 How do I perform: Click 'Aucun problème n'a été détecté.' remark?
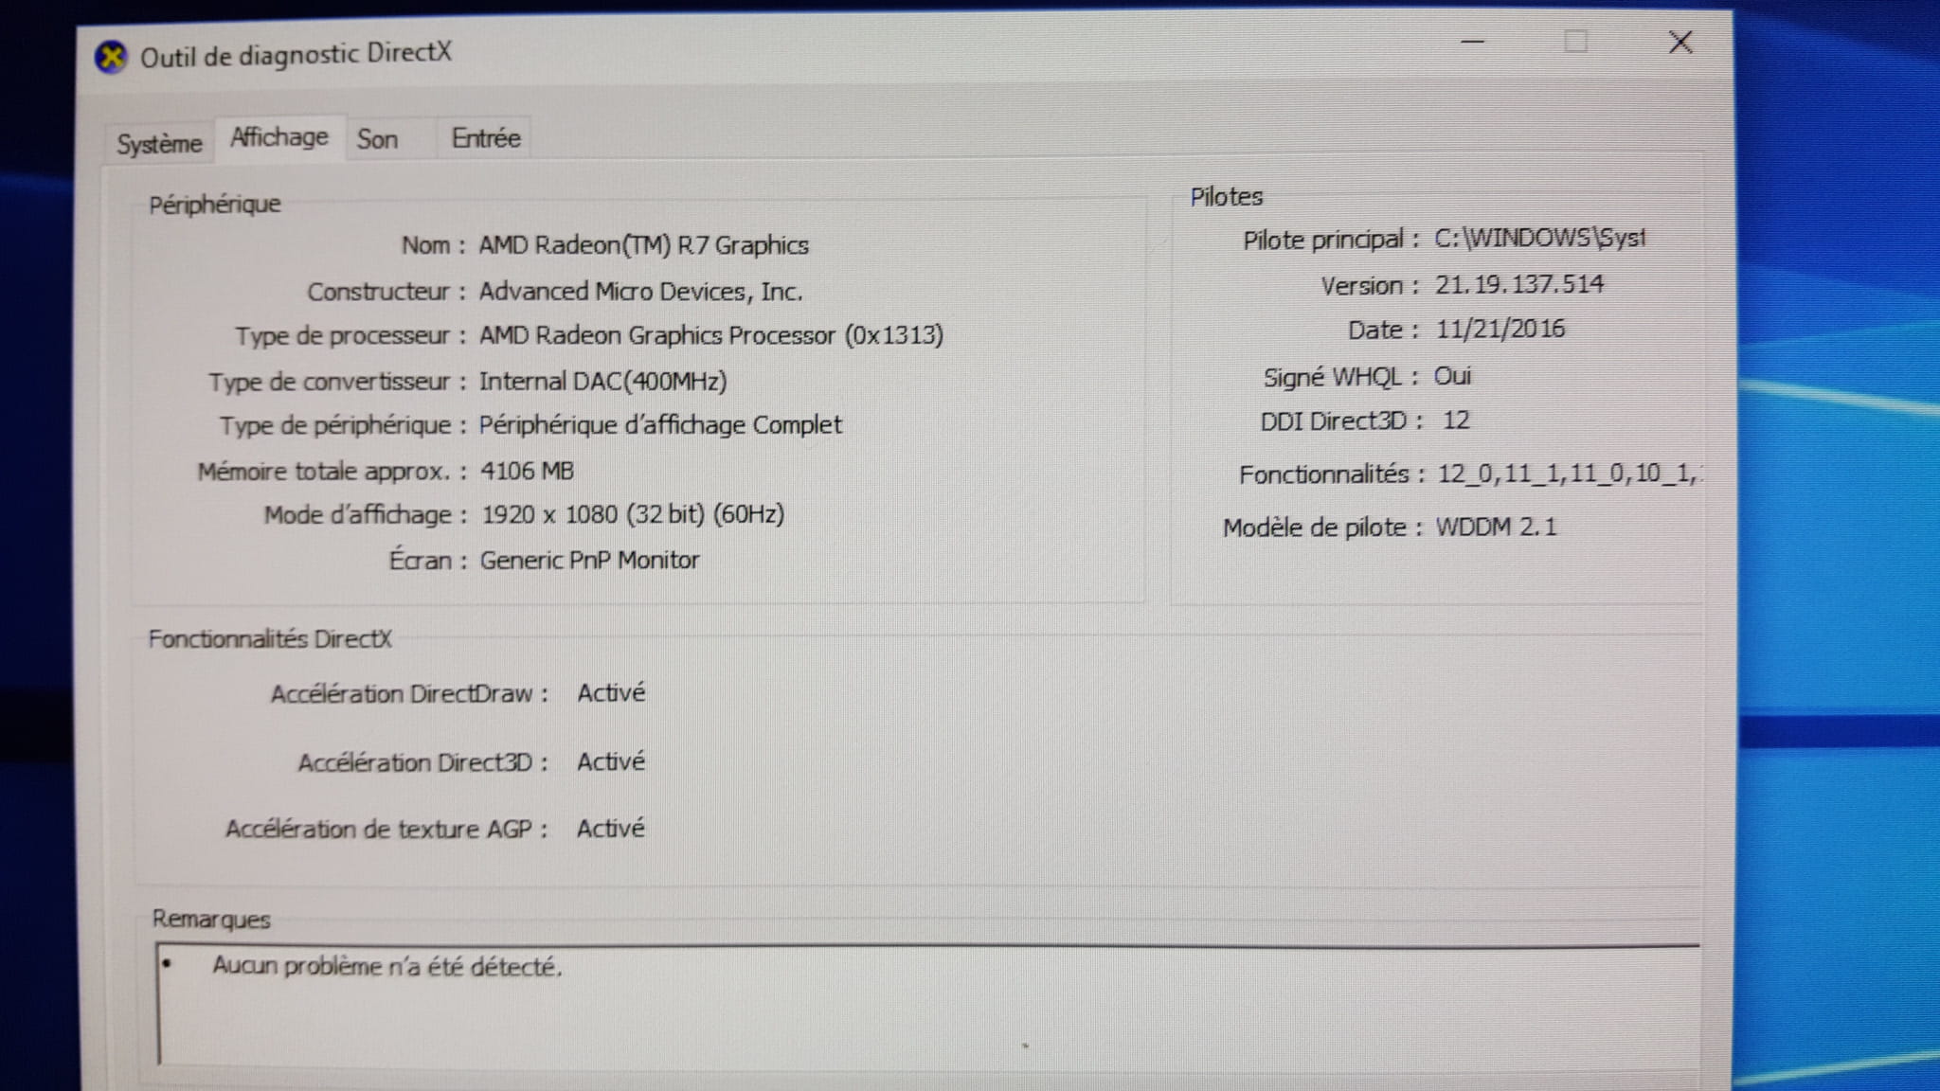pos(387,966)
